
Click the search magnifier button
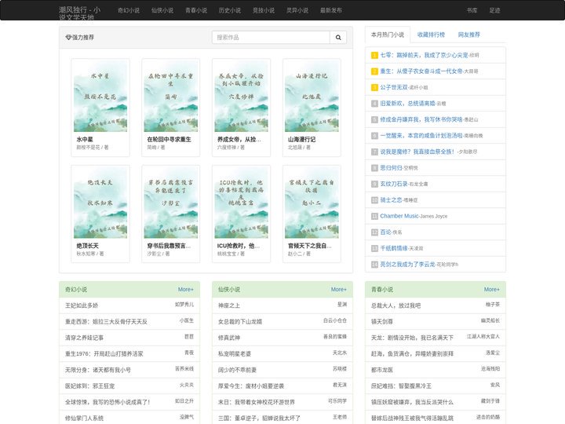coord(338,37)
